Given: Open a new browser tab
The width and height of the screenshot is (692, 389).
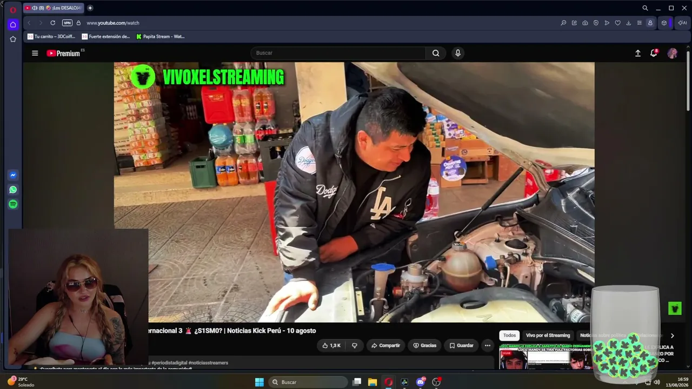Looking at the screenshot, I should pyautogui.click(x=90, y=8).
